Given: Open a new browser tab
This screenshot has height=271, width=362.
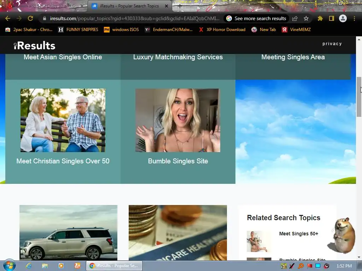Looking at the screenshot, I should click(180, 6).
